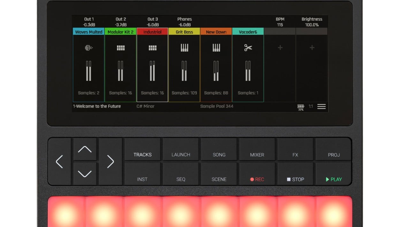
Task: Tap the C# Minor key label
Action: click(145, 106)
